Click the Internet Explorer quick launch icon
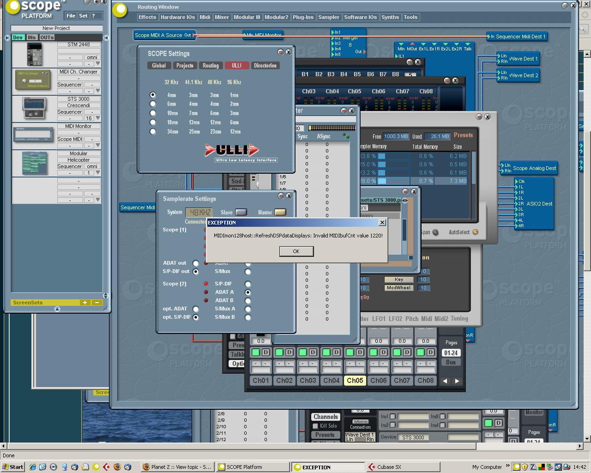 (32, 467)
